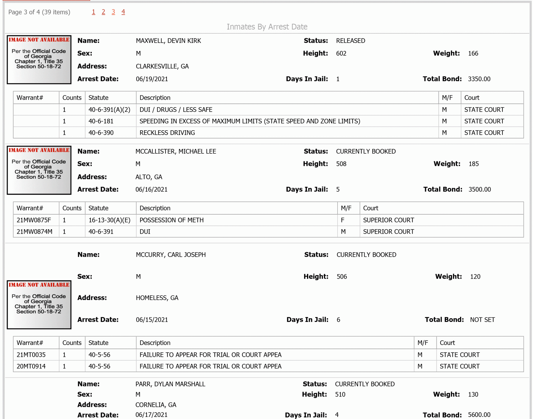Select the name PARR, DYLAN MARSHALL
The width and height of the screenshot is (533, 419).
click(170, 384)
